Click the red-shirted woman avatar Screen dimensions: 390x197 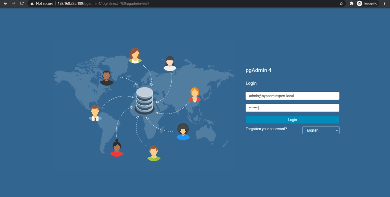117,148
